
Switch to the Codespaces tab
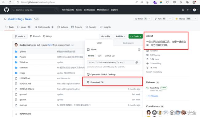coord(128,43)
